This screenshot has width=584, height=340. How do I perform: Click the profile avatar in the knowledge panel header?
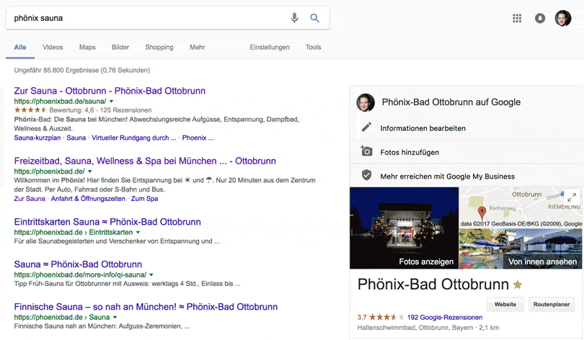coord(366,103)
